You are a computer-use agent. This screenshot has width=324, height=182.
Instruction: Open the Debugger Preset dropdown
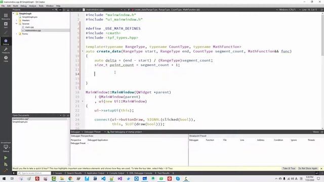pyautogui.click(x=95, y=132)
